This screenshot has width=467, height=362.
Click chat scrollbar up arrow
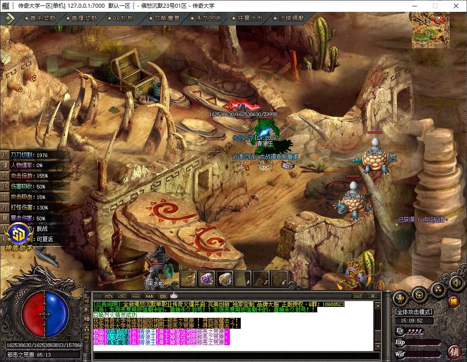click(x=378, y=306)
